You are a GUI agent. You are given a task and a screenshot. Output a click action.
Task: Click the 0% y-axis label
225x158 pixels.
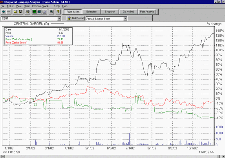(218, 99)
